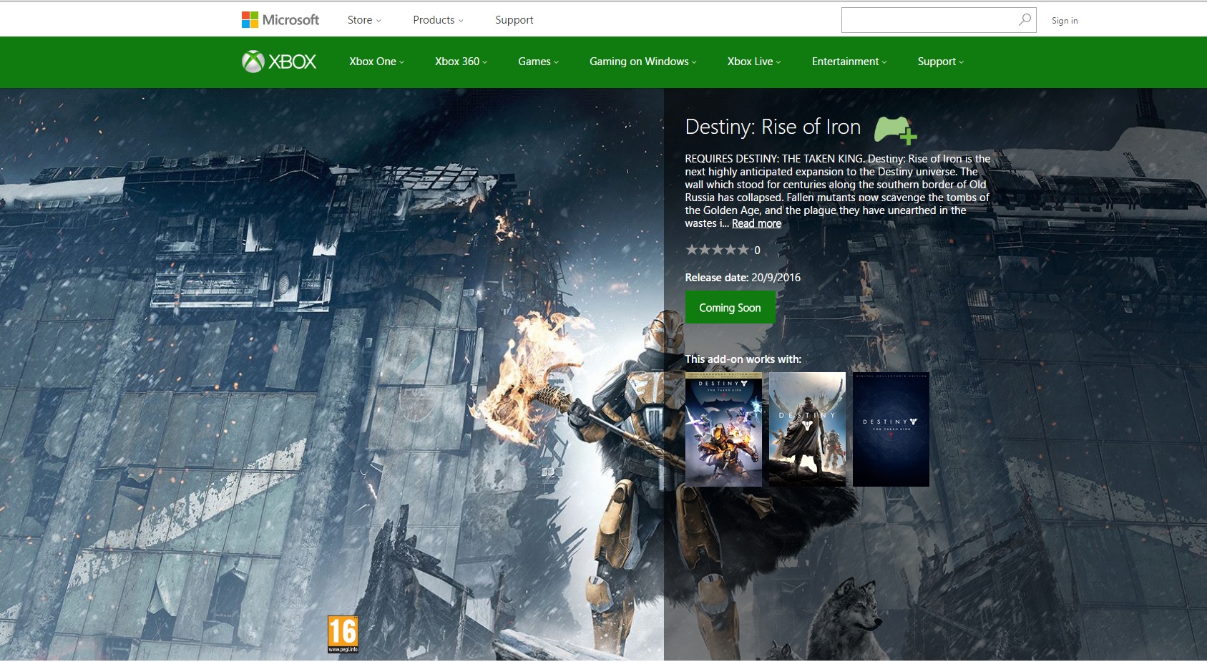Select the Destiny Legendary Edition thumbnail
This screenshot has height=662, width=1207.
click(723, 429)
